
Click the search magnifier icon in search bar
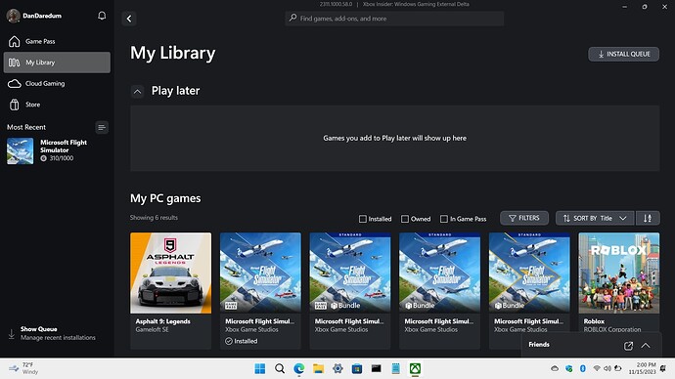[x=292, y=18]
